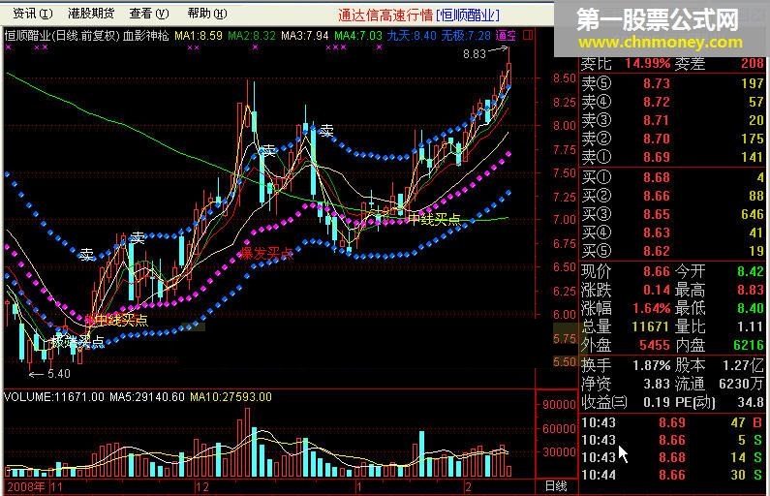Select the 10:43 8.69 47 B trade row

coord(672,422)
